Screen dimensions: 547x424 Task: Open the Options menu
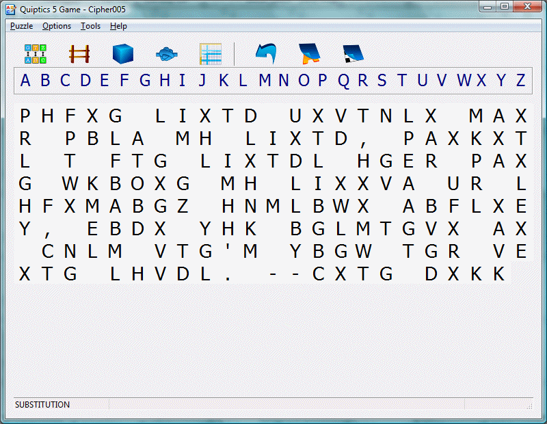click(57, 26)
